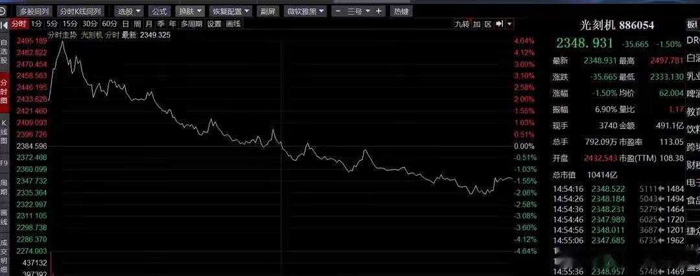Open the 多股同列 multi-stock view
The width and height of the screenshot is (700, 276).
[x=34, y=12]
